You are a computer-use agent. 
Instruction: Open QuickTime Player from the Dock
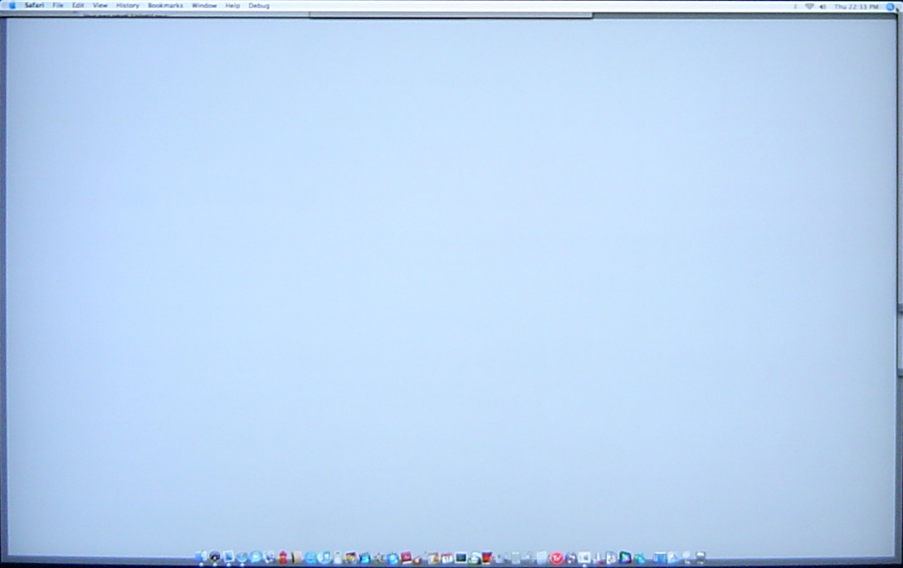[x=310, y=556]
